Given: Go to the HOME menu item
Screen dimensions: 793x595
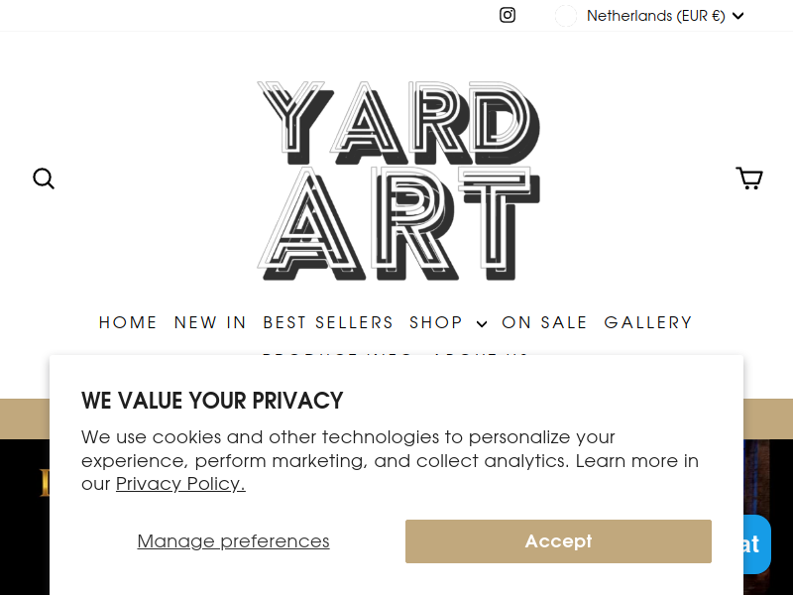Looking at the screenshot, I should 128,322.
